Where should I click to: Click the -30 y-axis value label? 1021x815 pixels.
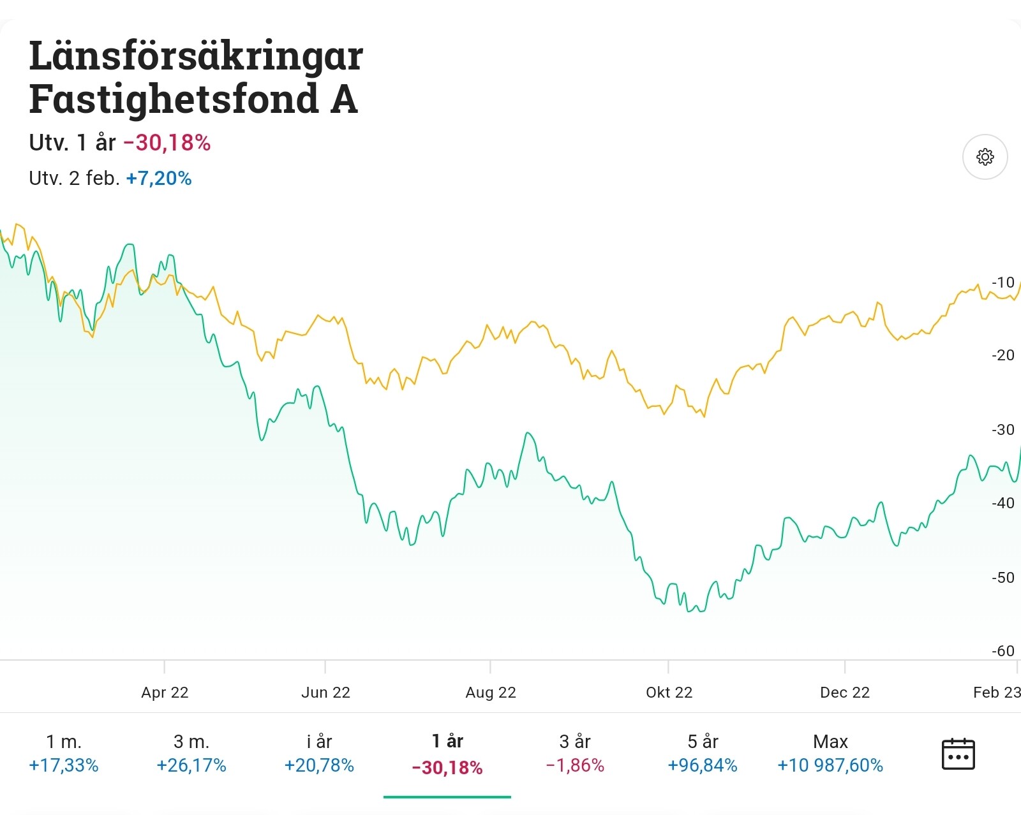point(1002,430)
